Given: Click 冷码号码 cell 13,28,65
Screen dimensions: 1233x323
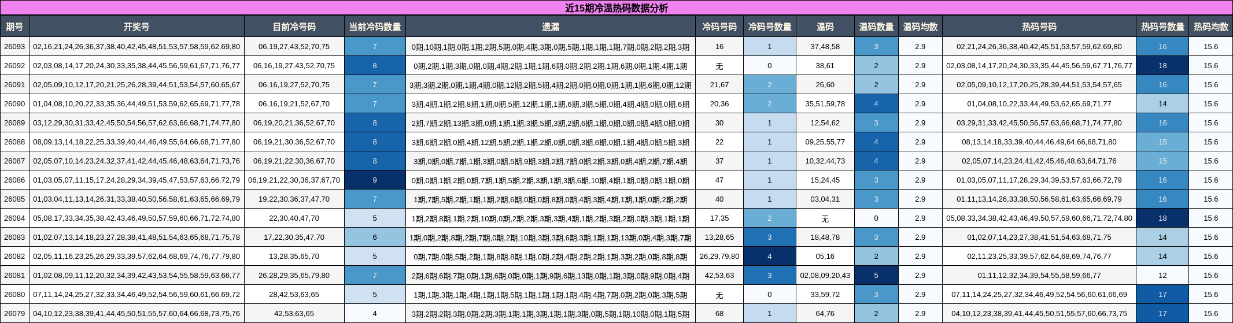Looking at the screenshot, I should 719,237.
